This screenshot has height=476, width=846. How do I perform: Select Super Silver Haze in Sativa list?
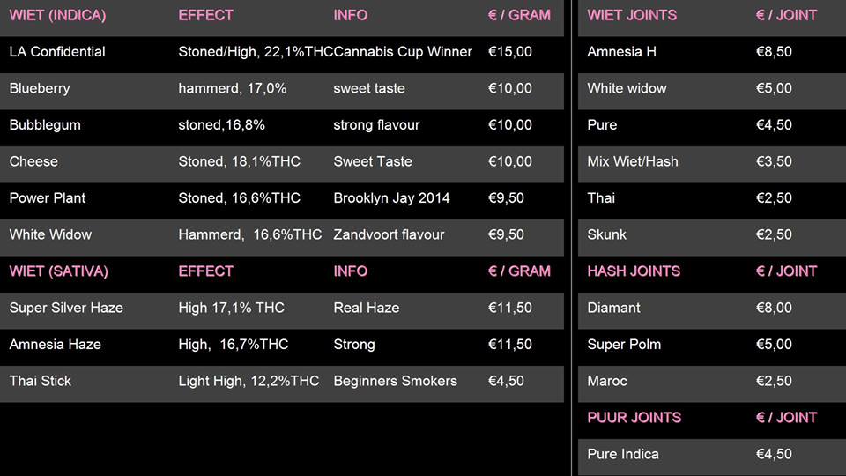[x=66, y=308]
